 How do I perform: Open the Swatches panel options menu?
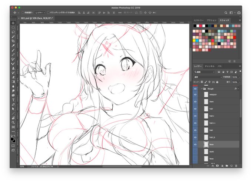pos(240,20)
